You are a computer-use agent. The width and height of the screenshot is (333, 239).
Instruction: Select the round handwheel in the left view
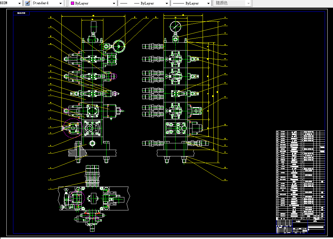[119, 46]
